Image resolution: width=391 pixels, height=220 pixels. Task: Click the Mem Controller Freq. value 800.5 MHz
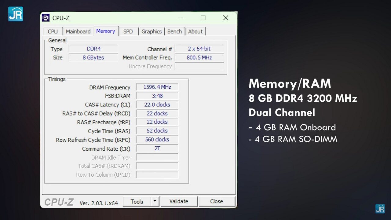tap(199, 57)
